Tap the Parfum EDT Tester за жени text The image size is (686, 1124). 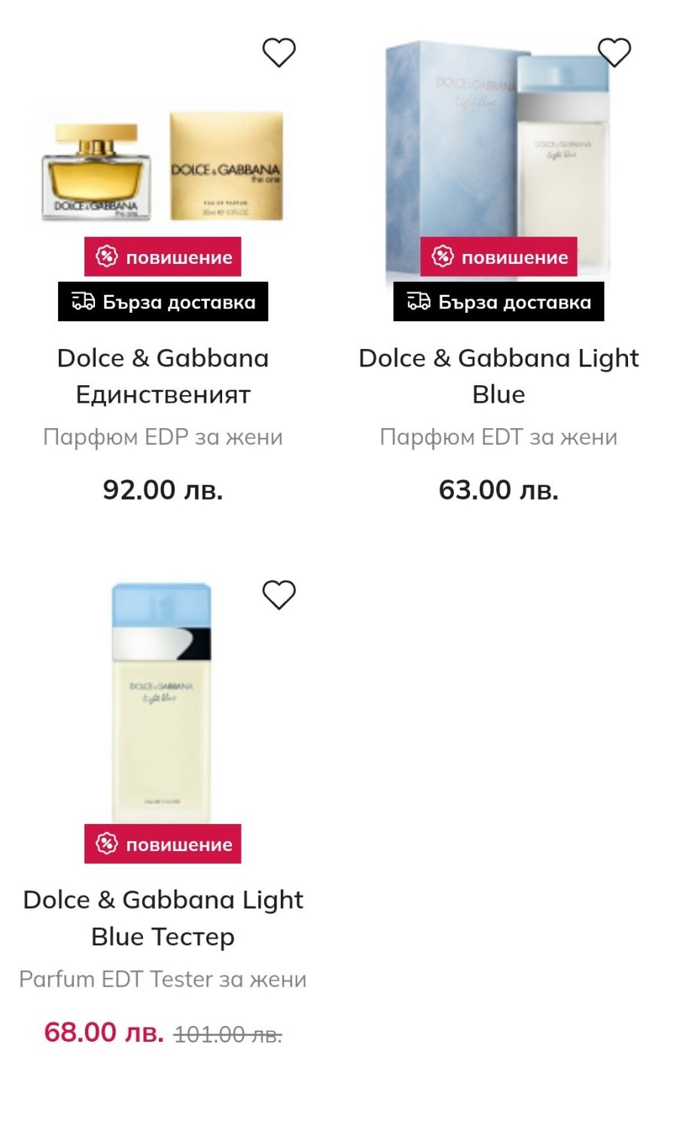click(x=163, y=979)
